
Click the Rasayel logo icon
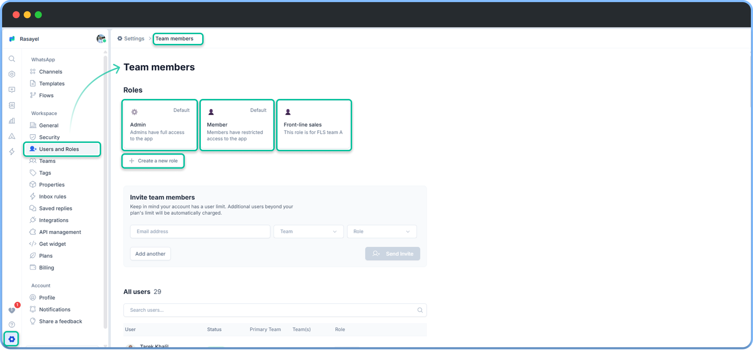click(x=12, y=39)
